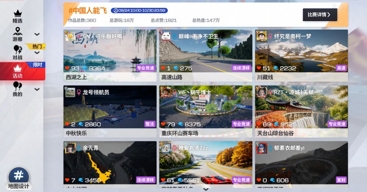
Task: Click the author name 龙号领航员
Action: click(x=96, y=92)
